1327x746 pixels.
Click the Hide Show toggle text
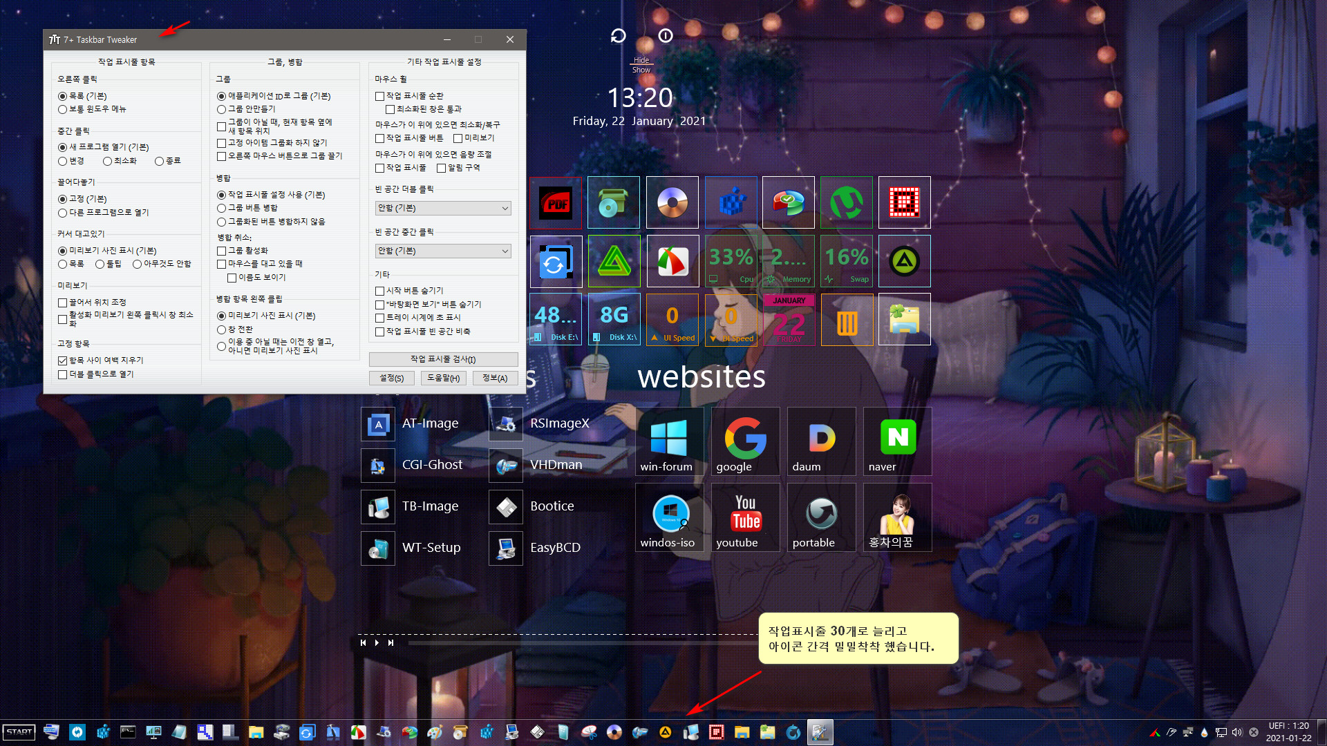pyautogui.click(x=641, y=65)
